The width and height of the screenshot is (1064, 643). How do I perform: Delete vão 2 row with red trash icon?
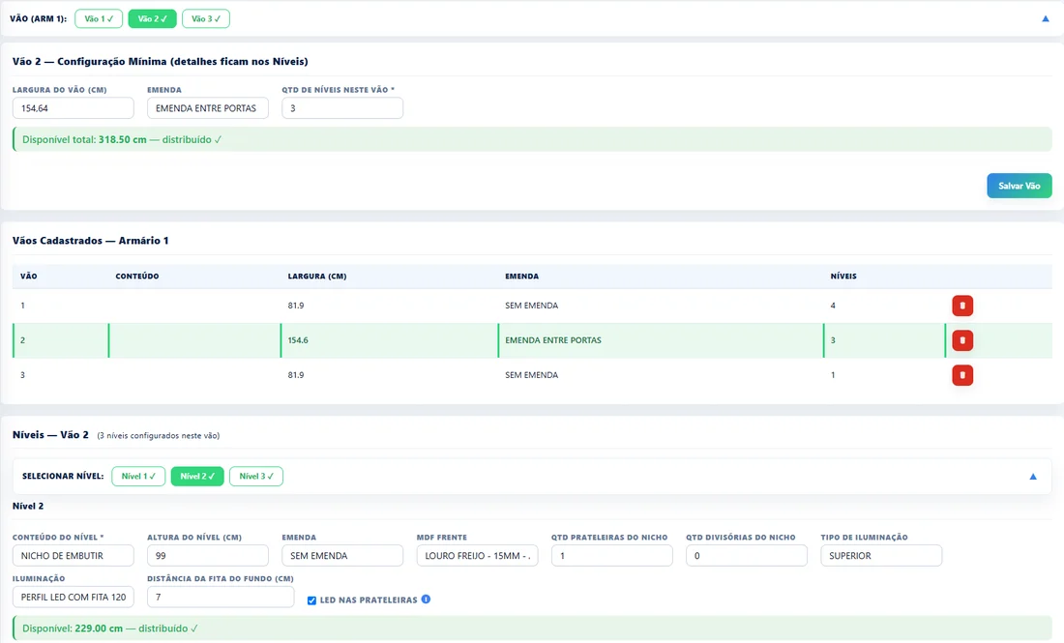pyautogui.click(x=962, y=340)
